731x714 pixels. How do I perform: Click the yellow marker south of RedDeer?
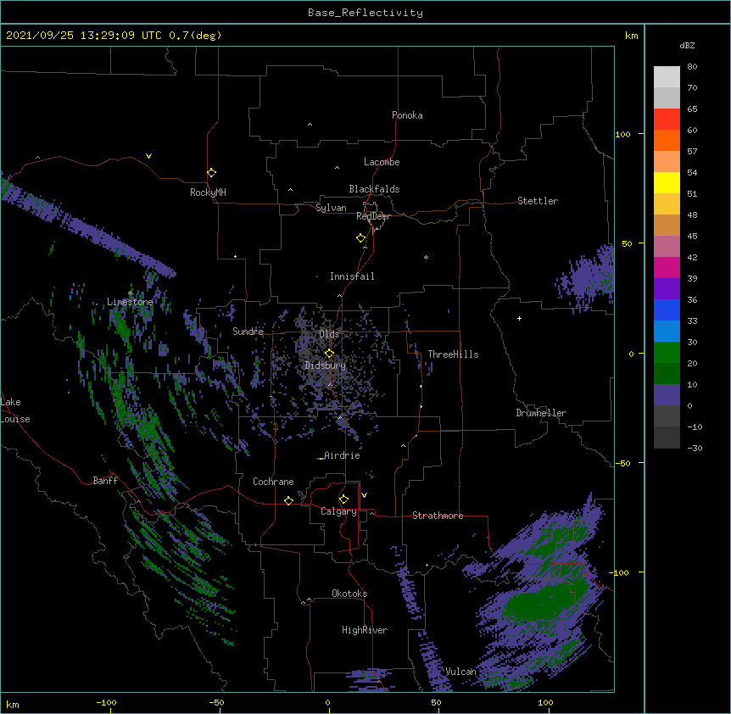360,238
